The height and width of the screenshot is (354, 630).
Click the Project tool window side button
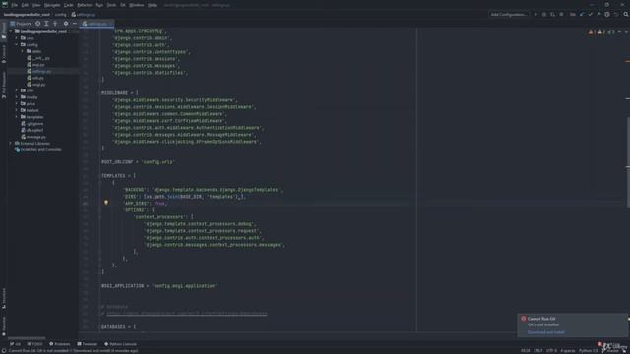[4, 30]
